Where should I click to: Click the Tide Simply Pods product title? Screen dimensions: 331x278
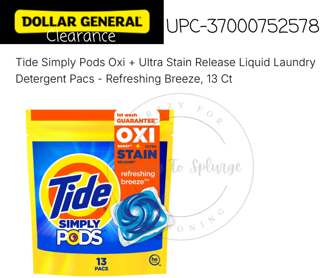click(166, 71)
